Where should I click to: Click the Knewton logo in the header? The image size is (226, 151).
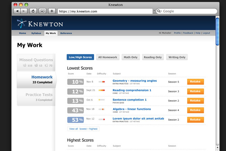pos(40,24)
